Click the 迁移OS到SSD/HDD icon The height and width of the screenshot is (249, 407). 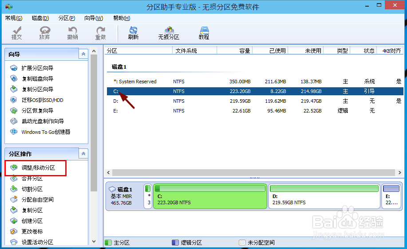[14, 100]
